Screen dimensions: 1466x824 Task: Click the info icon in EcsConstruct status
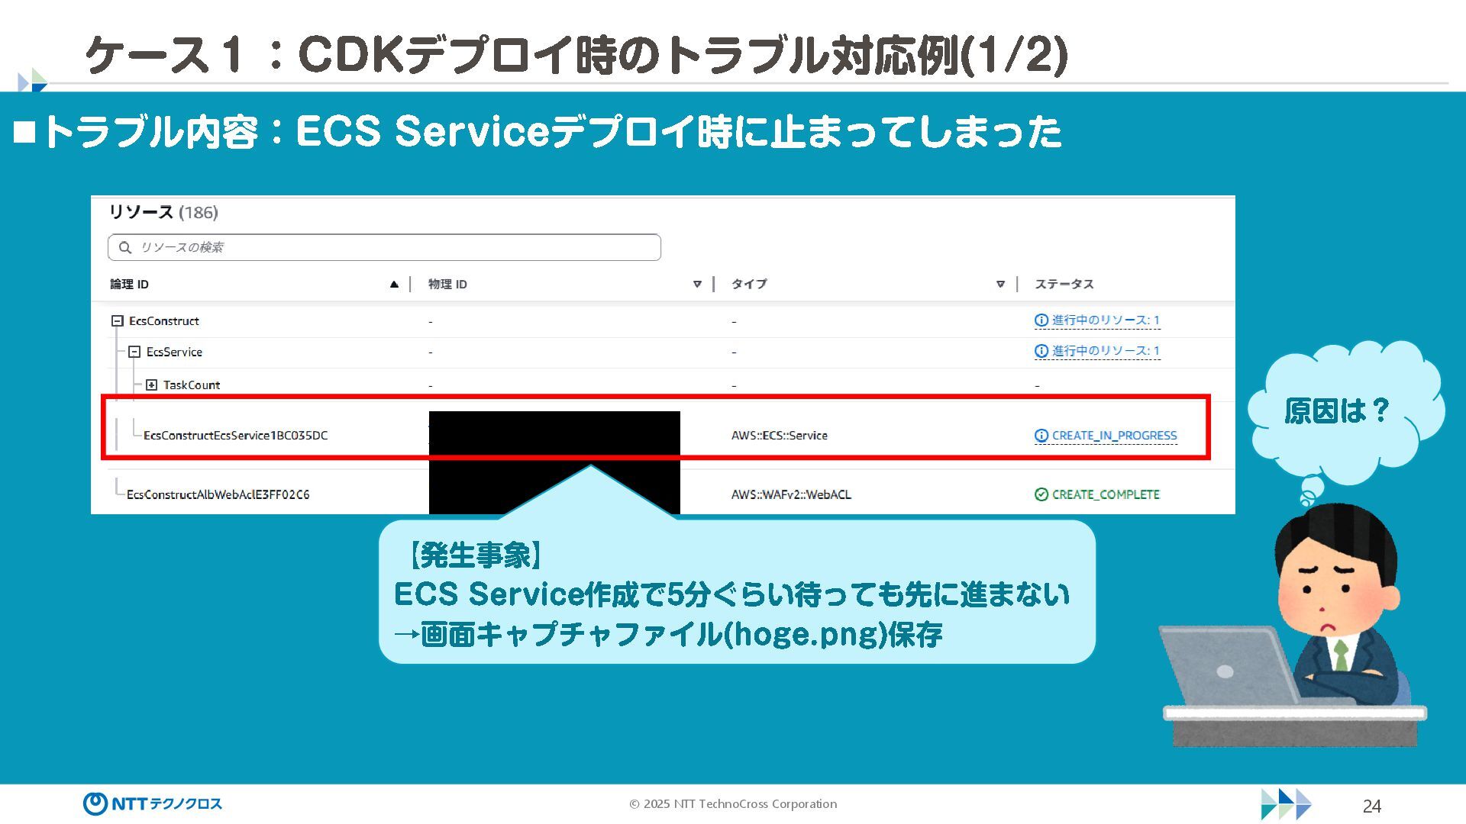pos(1041,320)
